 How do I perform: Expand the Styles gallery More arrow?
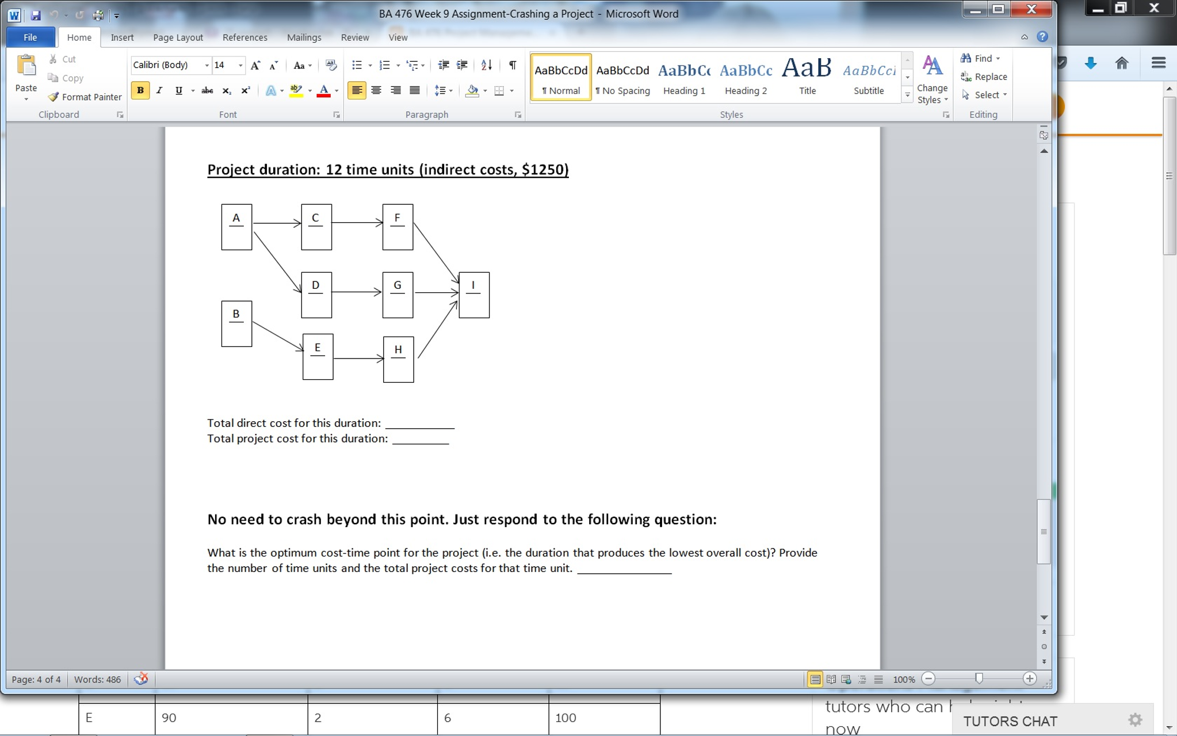(907, 96)
